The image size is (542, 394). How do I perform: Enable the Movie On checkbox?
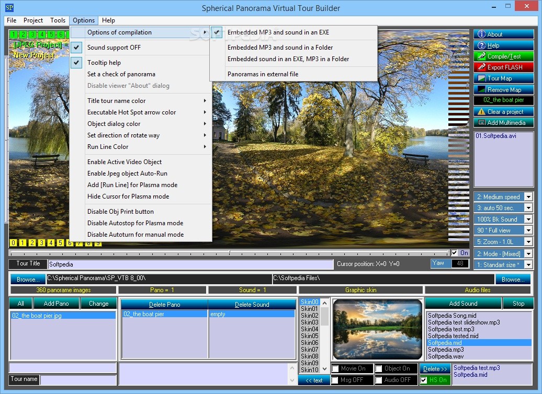pos(335,368)
